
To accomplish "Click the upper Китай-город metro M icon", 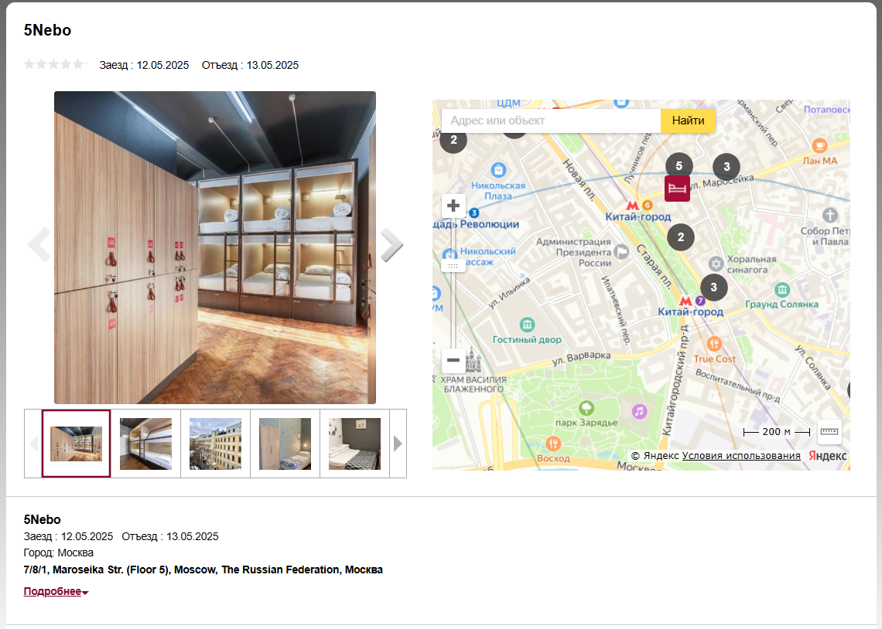I will click(x=633, y=206).
